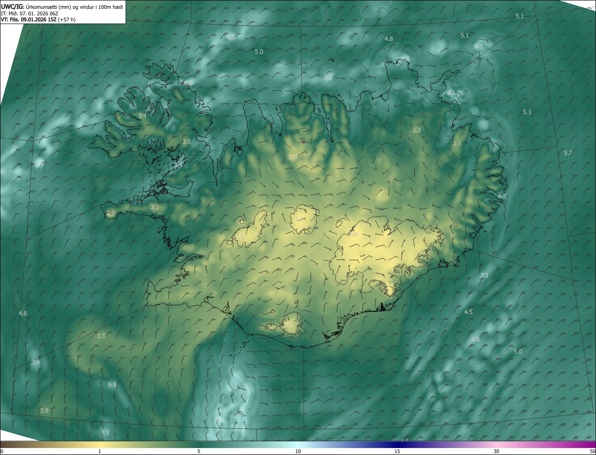This screenshot has width=596, height=455.
Task: Select the 50 label on the color scale
Action: (x=592, y=452)
